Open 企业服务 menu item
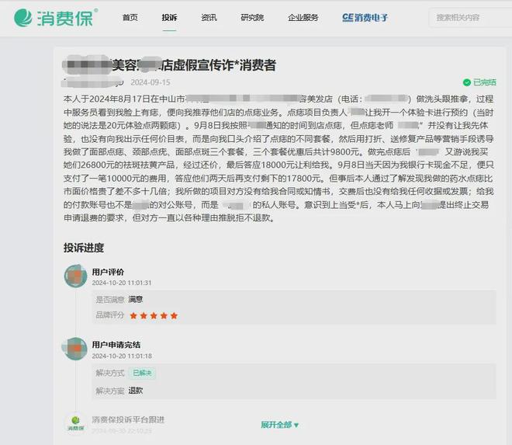 (x=303, y=17)
